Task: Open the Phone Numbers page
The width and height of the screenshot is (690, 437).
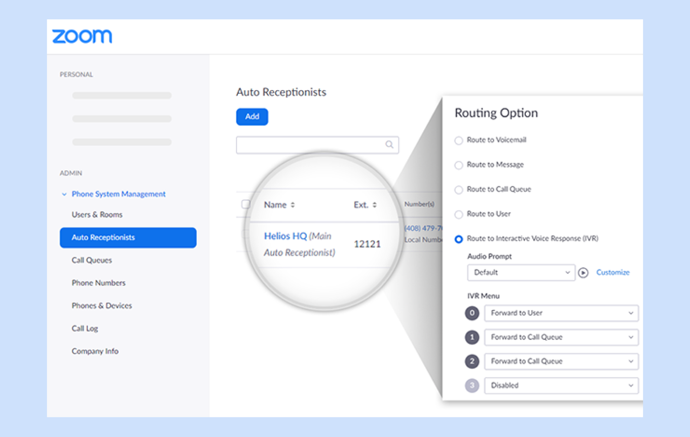Action: coord(98,283)
